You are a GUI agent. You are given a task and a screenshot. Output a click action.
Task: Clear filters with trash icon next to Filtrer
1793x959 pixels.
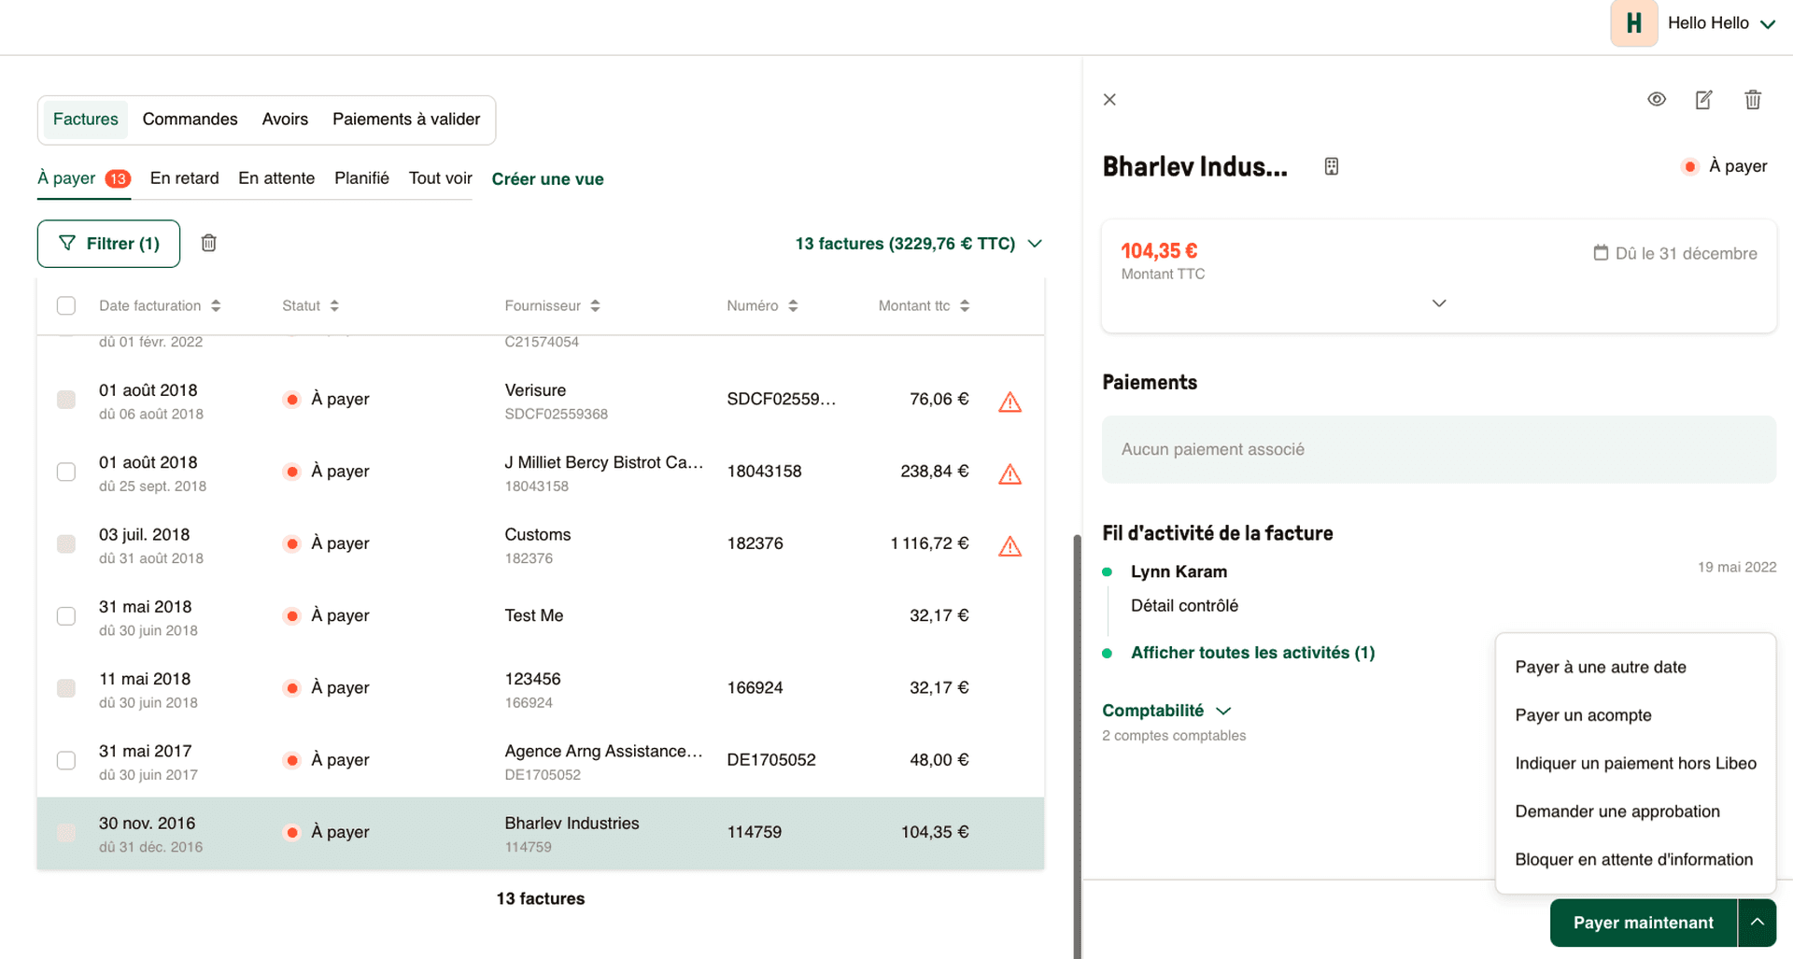[x=209, y=243]
